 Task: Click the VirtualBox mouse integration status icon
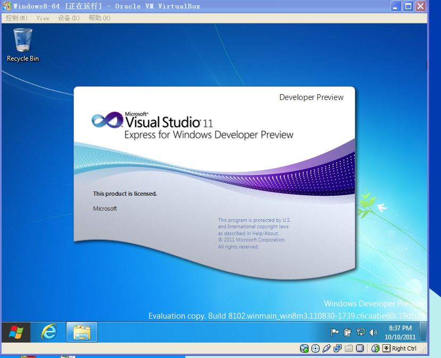pyautogui.click(x=375, y=348)
